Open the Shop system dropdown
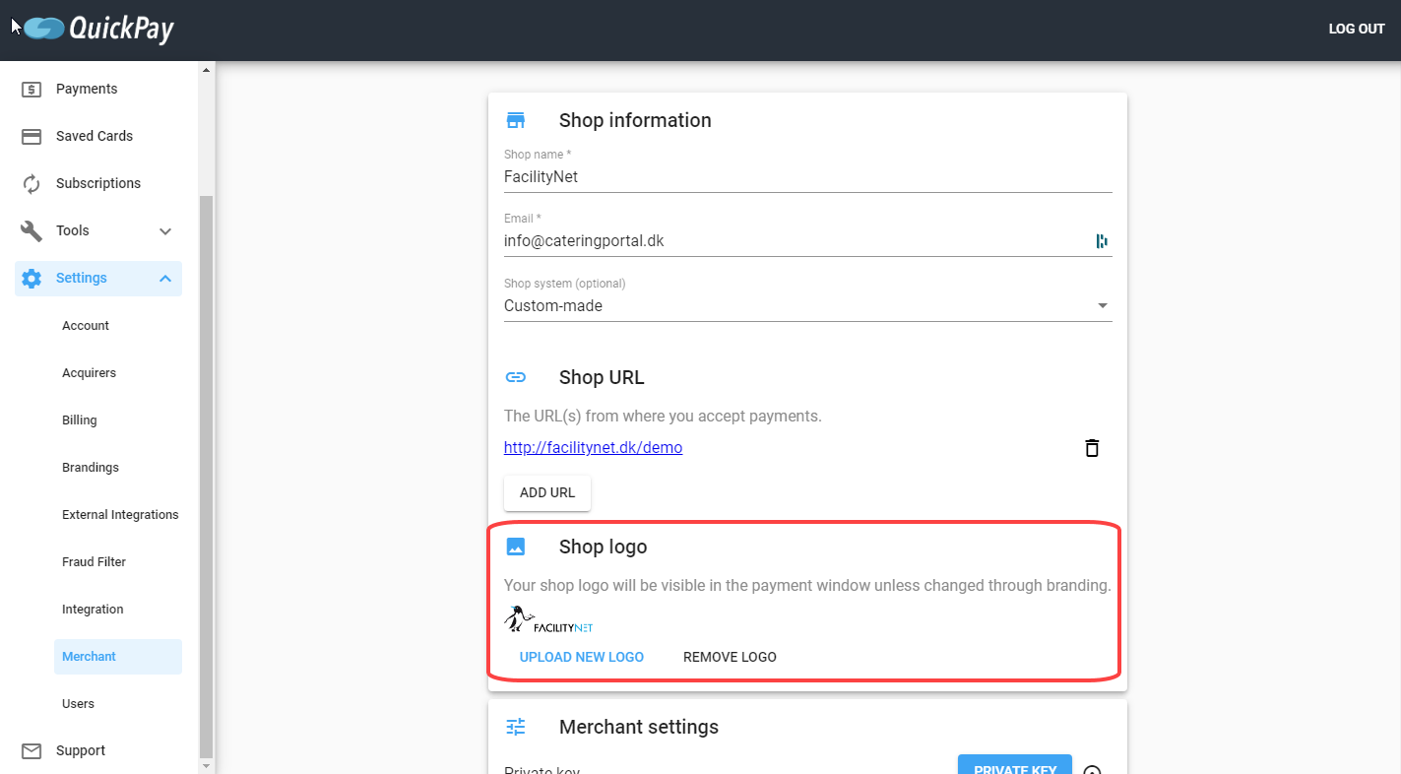The image size is (1401, 774). 807,306
